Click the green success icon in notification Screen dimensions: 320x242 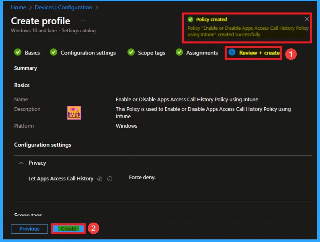[190, 19]
